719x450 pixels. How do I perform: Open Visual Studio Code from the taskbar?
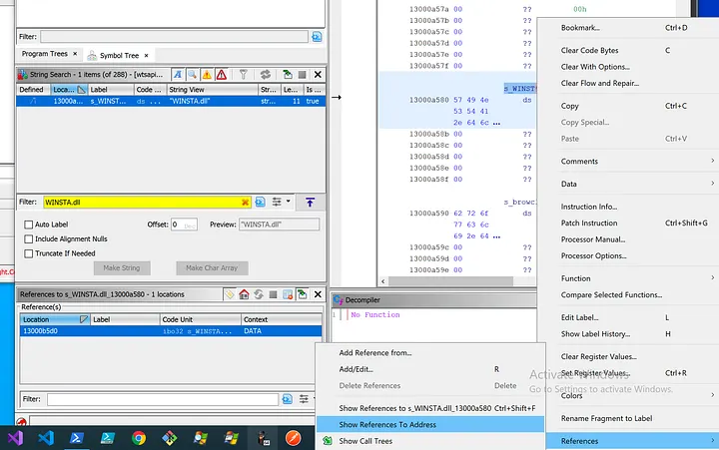tap(46, 438)
